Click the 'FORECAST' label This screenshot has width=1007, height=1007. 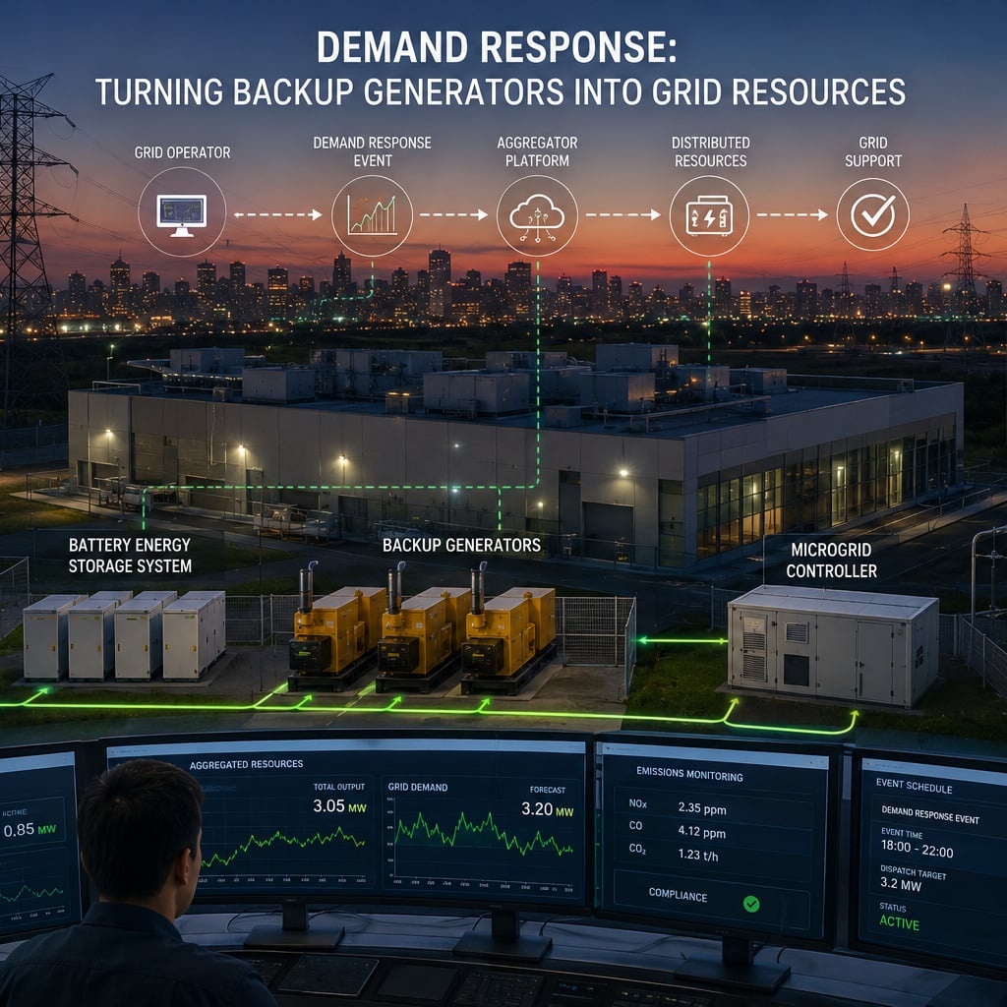tap(547, 790)
